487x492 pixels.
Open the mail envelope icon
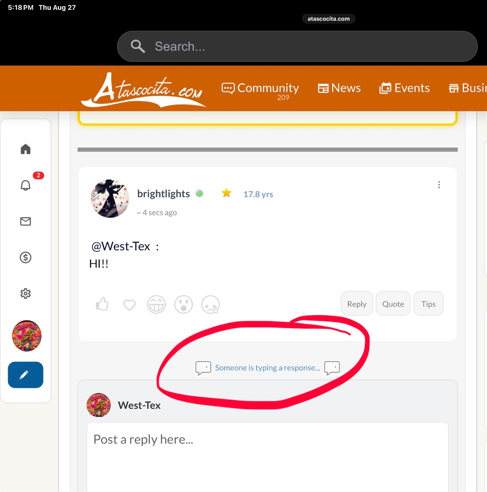pos(25,221)
